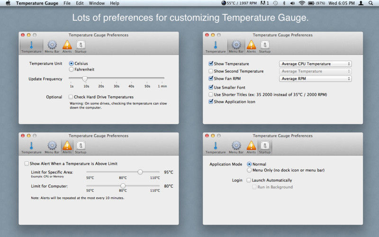Click the 30s mark on frequency slider
This screenshot has height=237, width=379.
click(x=117, y=86)
